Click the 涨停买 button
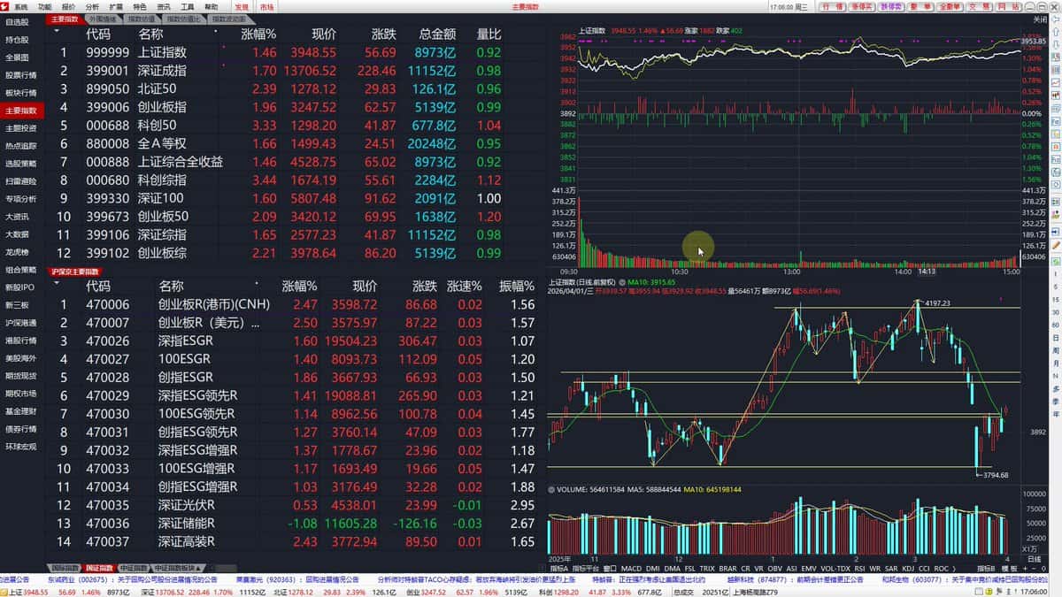 point(866,5)
